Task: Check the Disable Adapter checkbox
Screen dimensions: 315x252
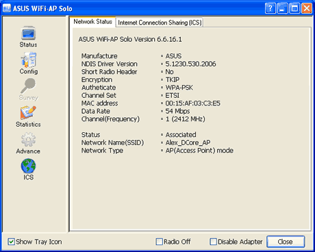Action: click(213, 242)
